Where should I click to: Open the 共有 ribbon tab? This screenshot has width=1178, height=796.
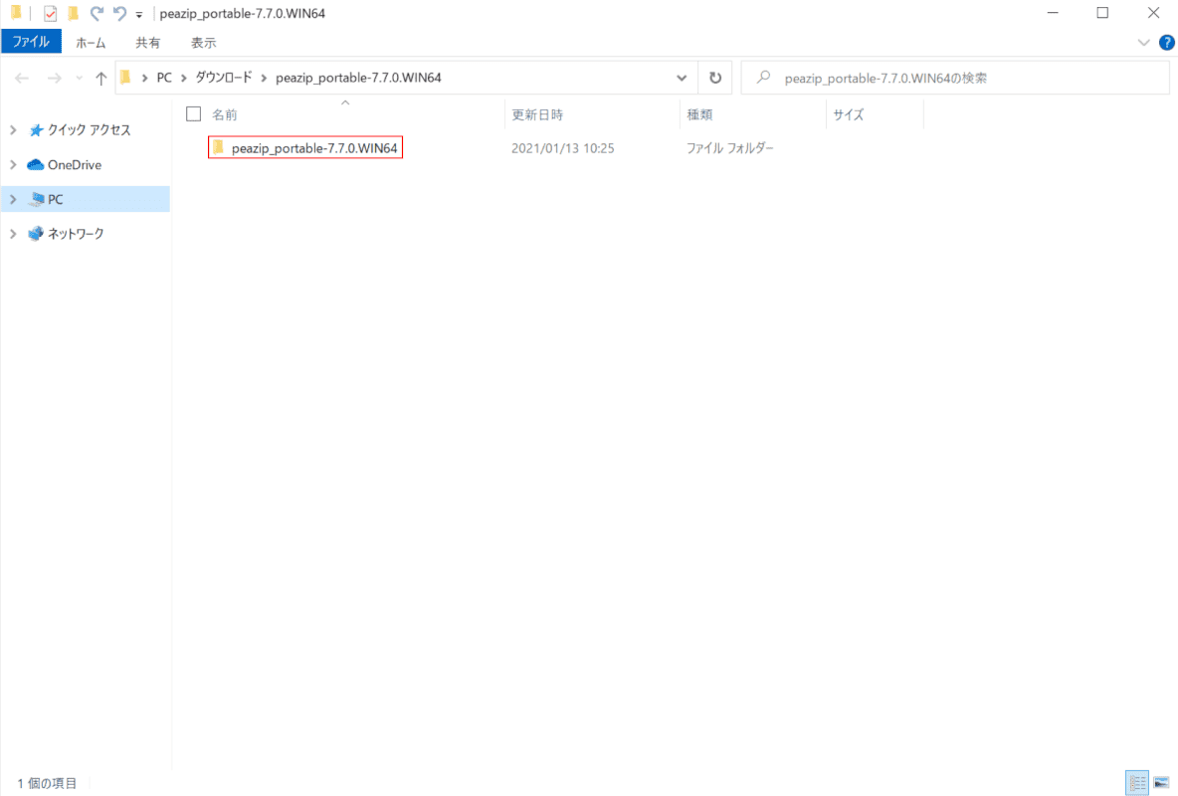(x=147, y=43)
